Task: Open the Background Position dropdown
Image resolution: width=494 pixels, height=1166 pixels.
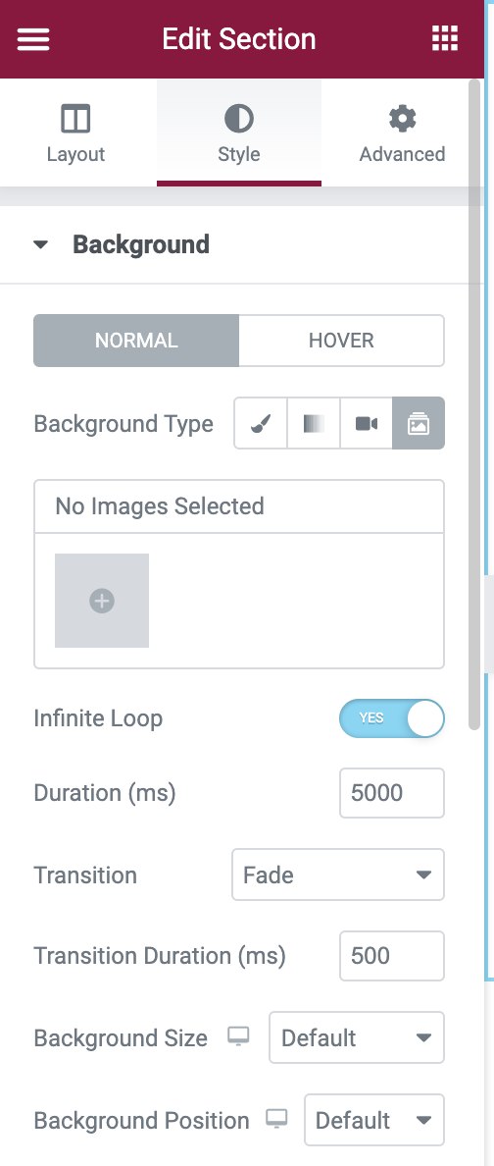Action: [x=374, y=1120]
